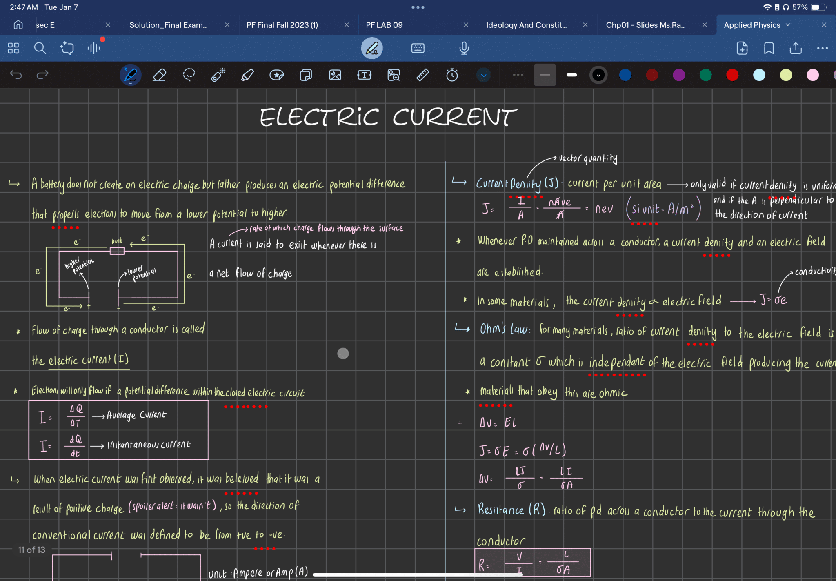Viewport: 836px width, 581px height.
Task: Toggle the keyboard typing mode
Action: point(418,48)
